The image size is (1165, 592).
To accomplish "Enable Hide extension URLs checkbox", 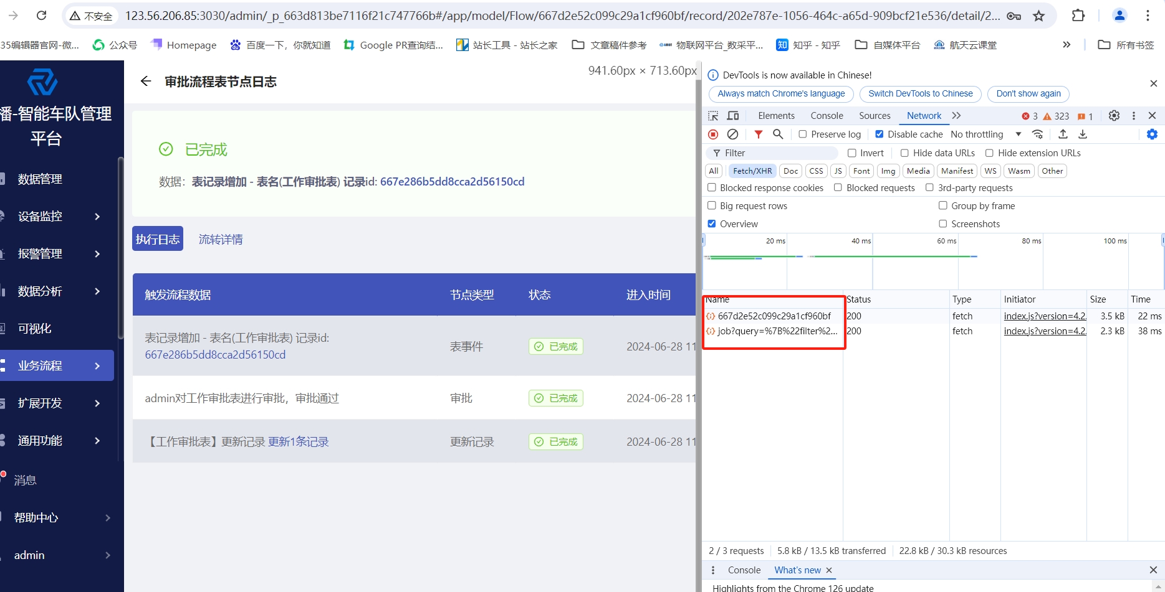I will point(989,153).
